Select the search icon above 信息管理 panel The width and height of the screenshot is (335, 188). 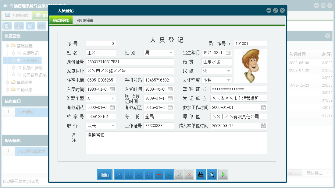[x=7, y=26]
